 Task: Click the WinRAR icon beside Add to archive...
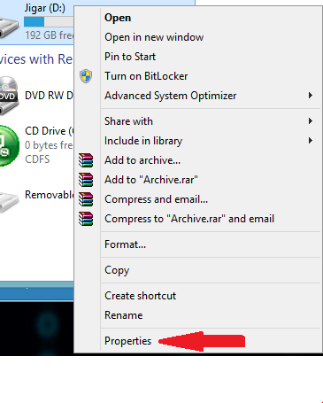[86, 160]
